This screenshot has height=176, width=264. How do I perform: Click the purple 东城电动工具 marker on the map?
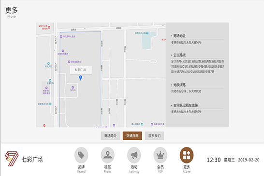(x=152, y=124)
